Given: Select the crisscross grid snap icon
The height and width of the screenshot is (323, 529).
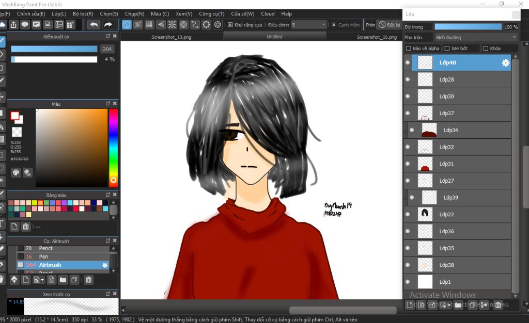Looking at the screenshot, I should click(x=149, y=25).
